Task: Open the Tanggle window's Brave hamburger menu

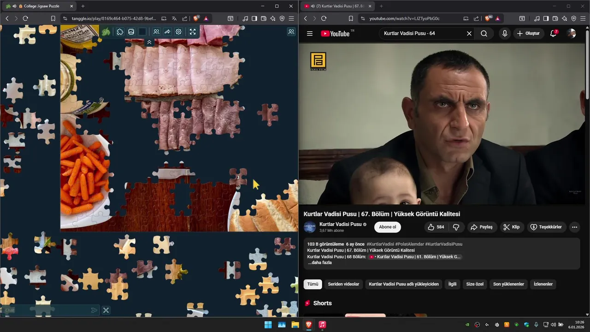Action: pos(291,18)
